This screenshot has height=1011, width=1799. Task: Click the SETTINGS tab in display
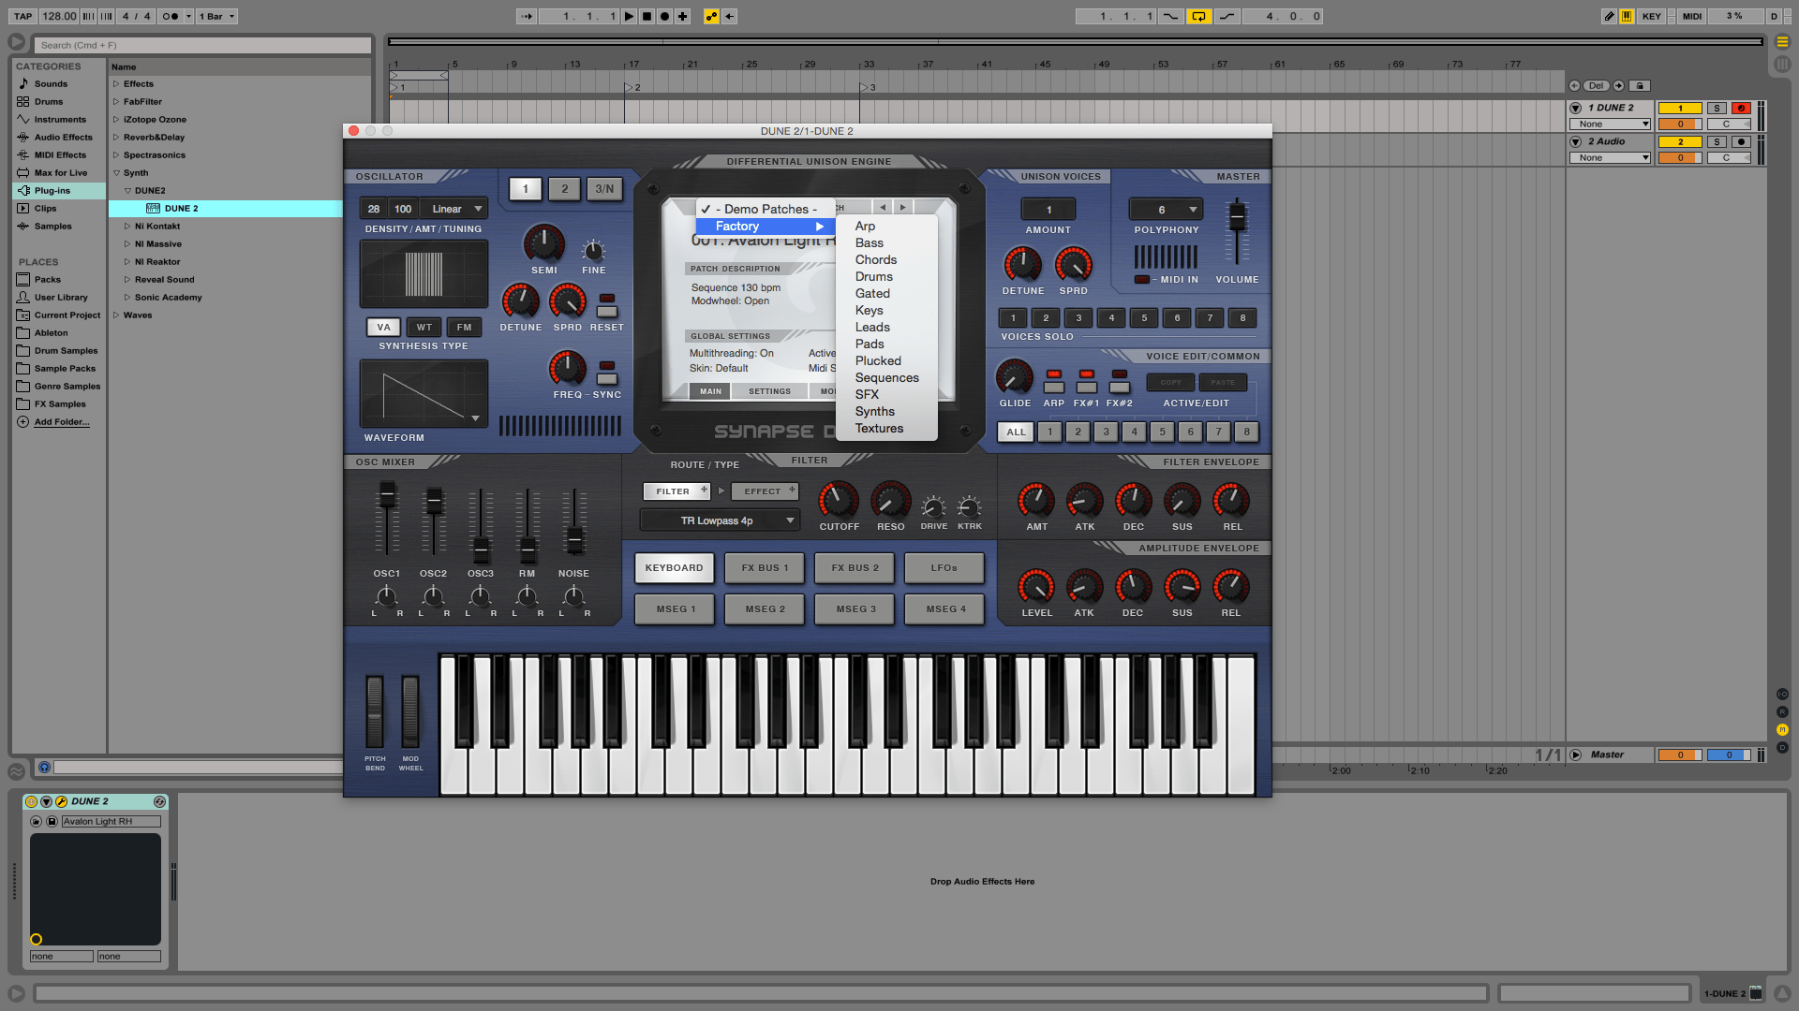769,391
